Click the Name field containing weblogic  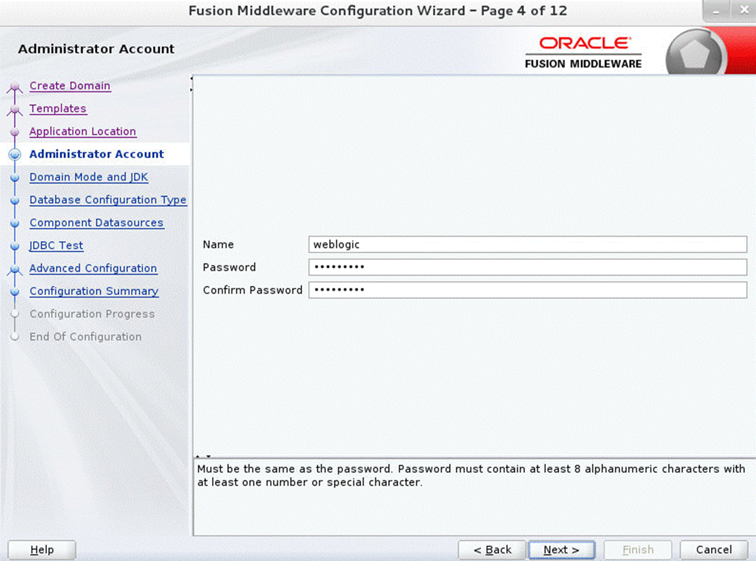click(528, 244)
